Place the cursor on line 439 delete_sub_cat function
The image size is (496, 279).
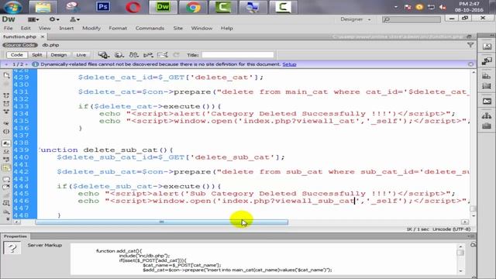(x=106, y=150)
